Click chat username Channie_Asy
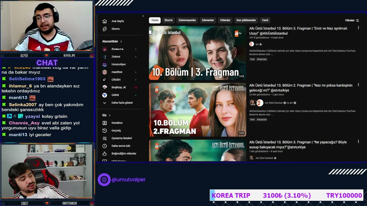Screen dimensions: 367x206 tap(24, 123)
